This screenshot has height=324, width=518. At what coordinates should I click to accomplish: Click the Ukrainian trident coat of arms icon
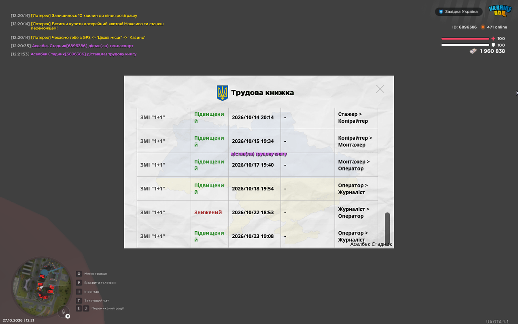click(222, 93)
